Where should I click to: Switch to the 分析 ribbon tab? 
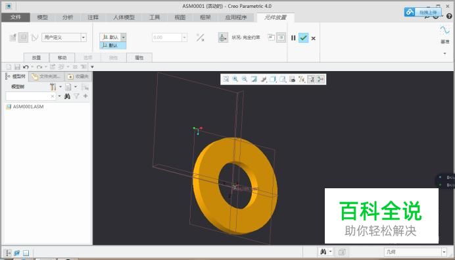coord(68,17)
